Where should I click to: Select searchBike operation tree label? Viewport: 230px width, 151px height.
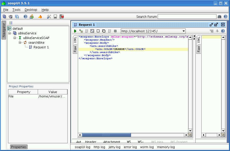click(x=36, y=43)
